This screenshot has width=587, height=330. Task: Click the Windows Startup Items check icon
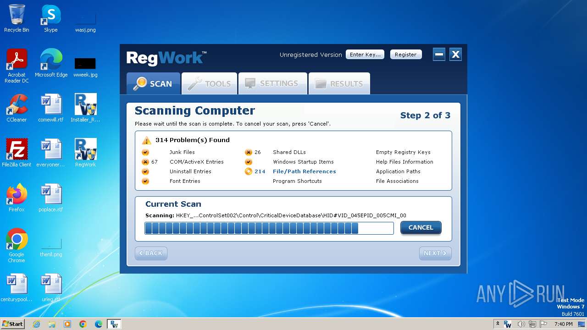tap(249, 162)
